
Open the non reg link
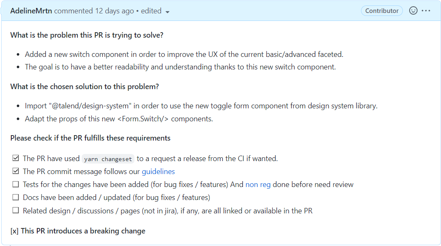tap(258, 184)
